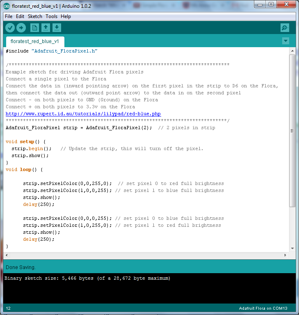Click the 'void setup() {' line
The height and width of the screenshot is (315, 299).
(26, 142)
